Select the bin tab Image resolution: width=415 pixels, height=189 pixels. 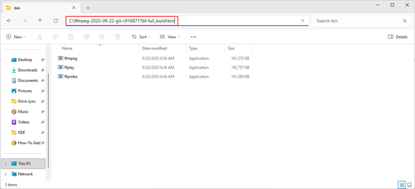pos(41,8)
